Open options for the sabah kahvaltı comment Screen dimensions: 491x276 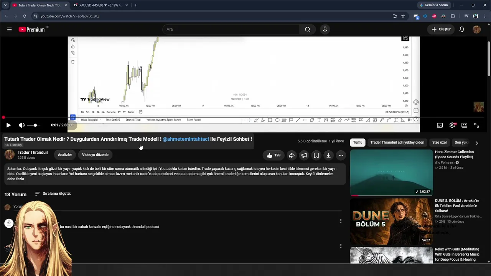(x=341, y=221)
